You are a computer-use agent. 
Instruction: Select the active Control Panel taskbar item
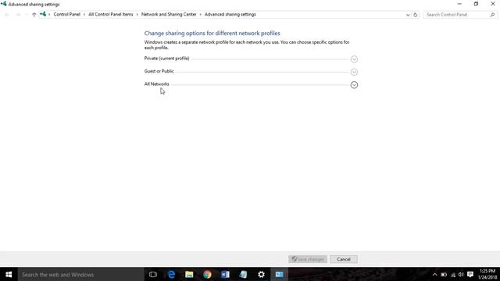(280, 274)
